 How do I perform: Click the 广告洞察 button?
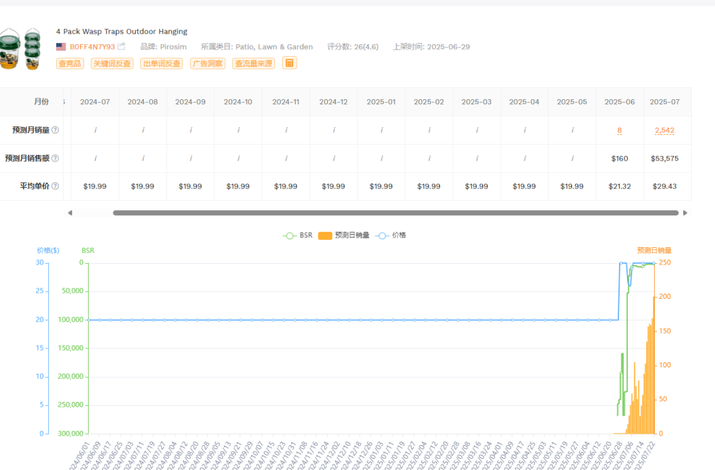coord(208,63)
